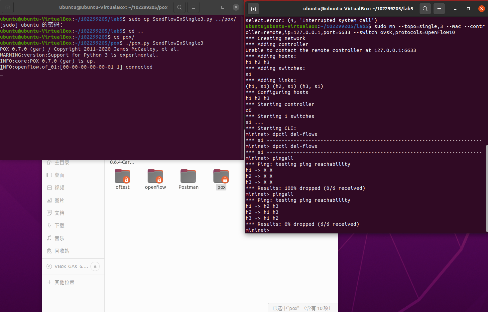The width and height of the screenshot is (488, 312).
Task: Go to 文档 in file manager sidebar
Action: tap(73, 213)
